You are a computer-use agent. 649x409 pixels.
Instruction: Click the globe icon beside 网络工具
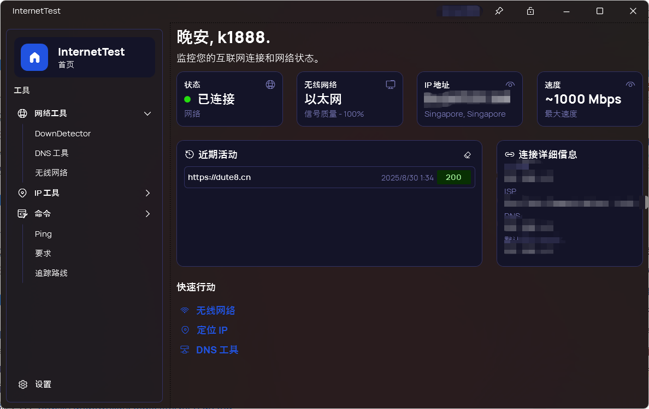click(22, 113)
